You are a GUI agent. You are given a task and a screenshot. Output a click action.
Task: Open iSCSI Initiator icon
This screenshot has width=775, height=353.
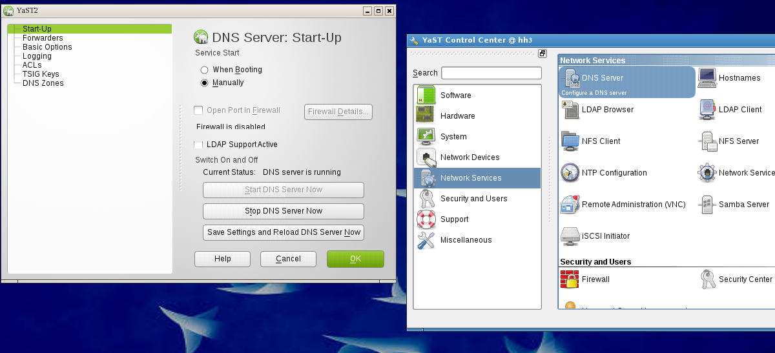571,236
